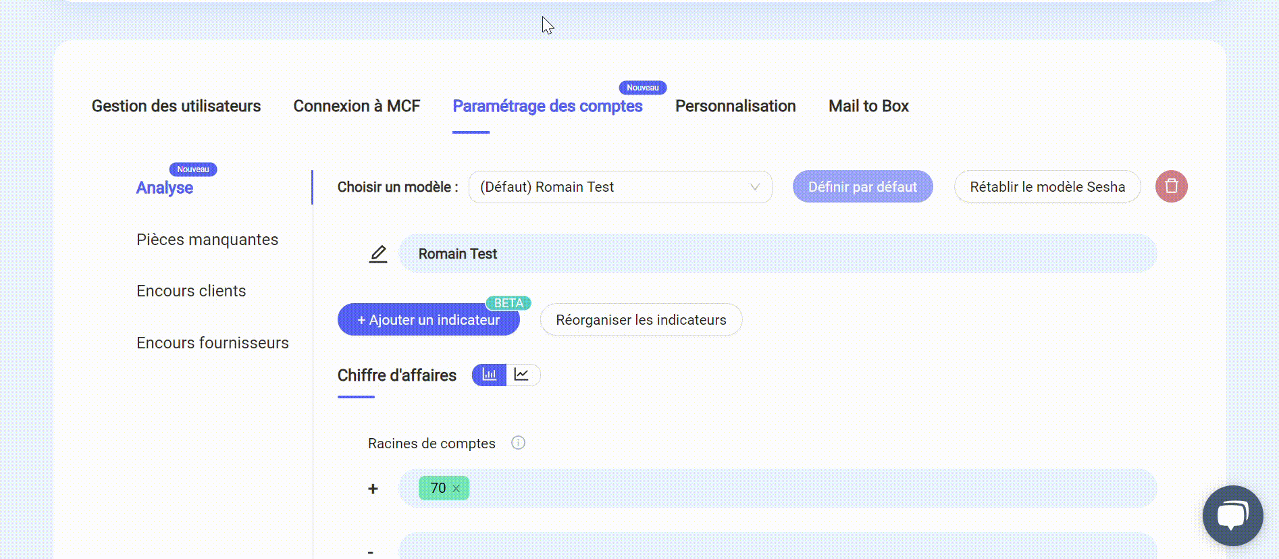Open the chat support bubble
The width and height of the screenshot is (1279, 559).
(x=1232, y=516)
